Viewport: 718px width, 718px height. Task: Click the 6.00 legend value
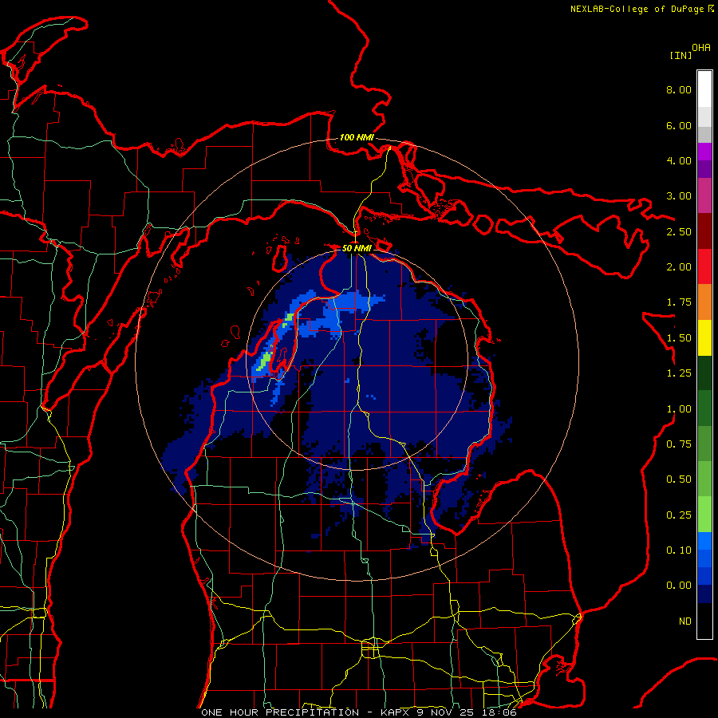coord(679,125)
